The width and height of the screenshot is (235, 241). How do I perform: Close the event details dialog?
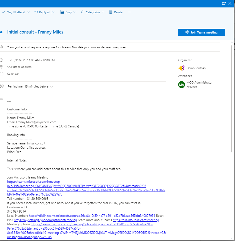230,3
